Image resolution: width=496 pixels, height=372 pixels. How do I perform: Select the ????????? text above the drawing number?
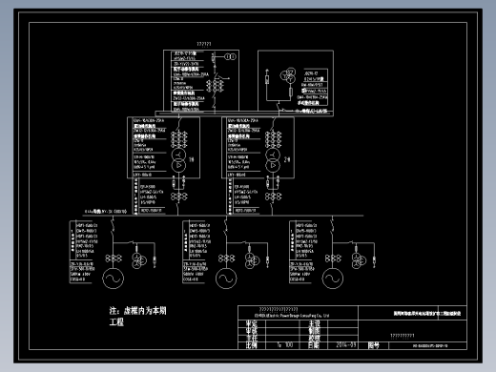pos(403,336)
